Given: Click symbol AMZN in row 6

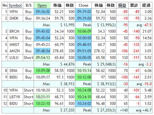Looking at the screenshot, I should point(15,51).
